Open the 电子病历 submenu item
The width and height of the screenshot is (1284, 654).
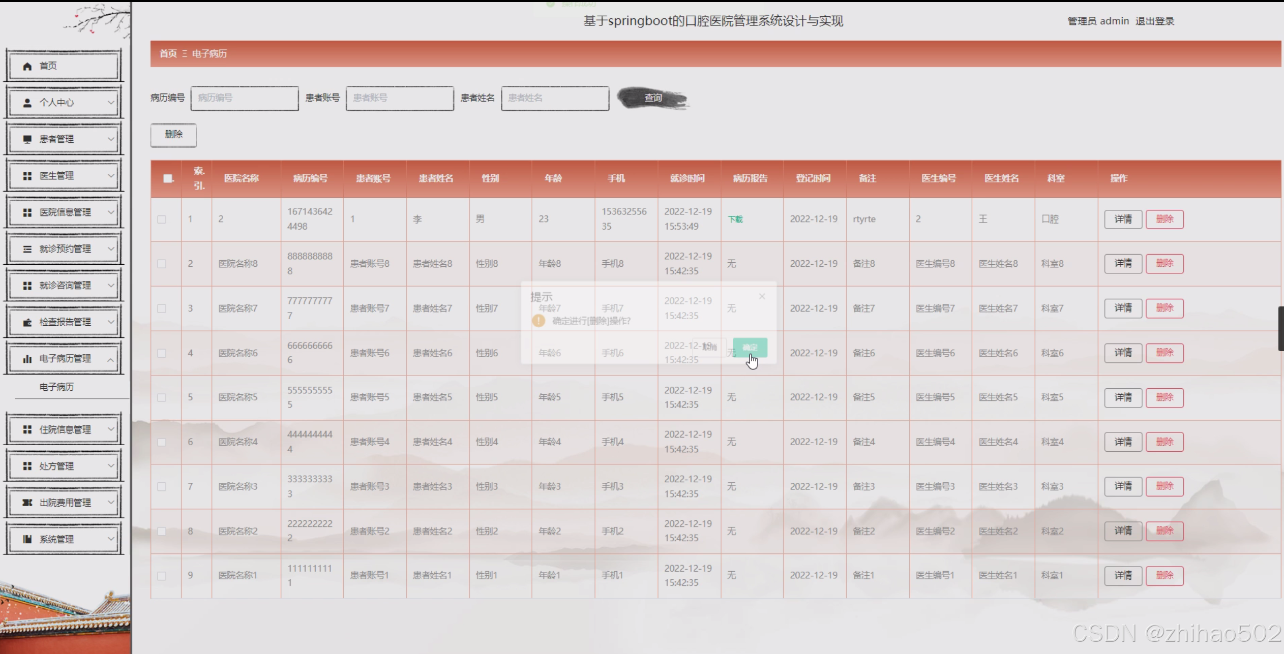coord(56,387)
